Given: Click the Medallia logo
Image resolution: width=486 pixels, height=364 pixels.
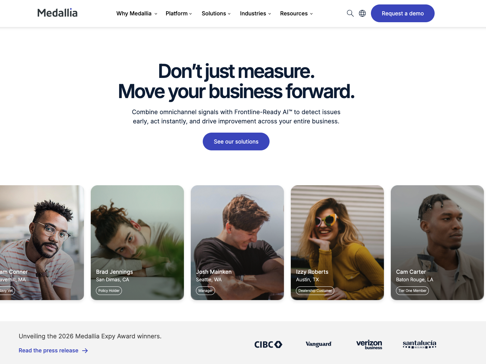Looking at the screenshot, I should tap(58, 13).
